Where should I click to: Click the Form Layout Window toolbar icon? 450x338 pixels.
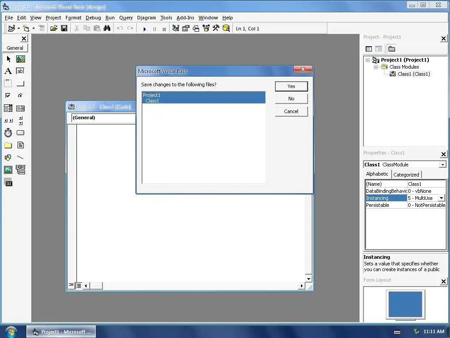click(x=196, y=28)
